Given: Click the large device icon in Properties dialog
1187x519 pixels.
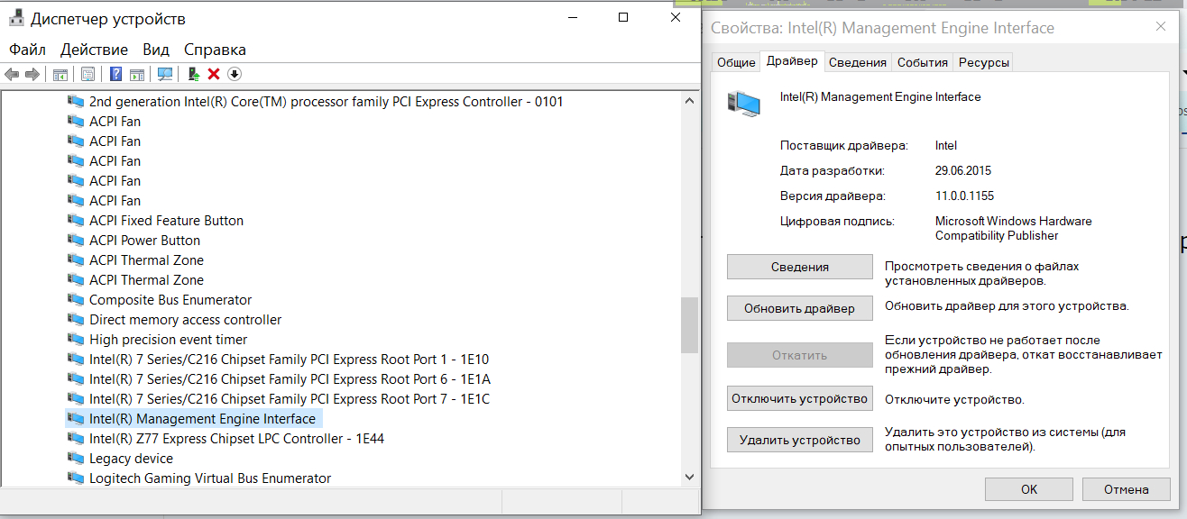Looking at the screenshot, I should (x=743, y=104).
